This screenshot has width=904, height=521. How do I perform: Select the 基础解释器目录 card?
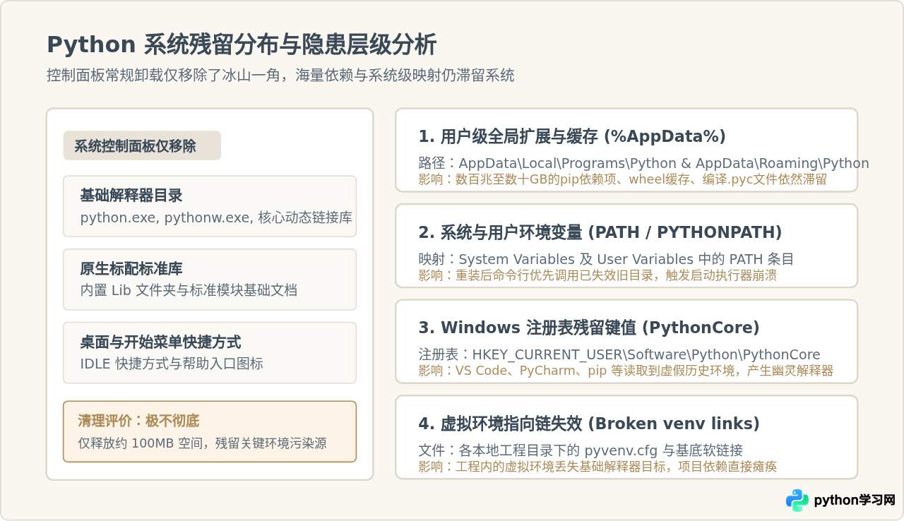coord(210,206)
